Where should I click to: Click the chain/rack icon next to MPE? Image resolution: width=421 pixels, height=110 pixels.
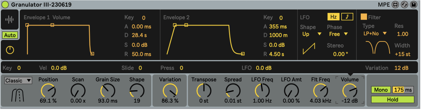point(395,5)
